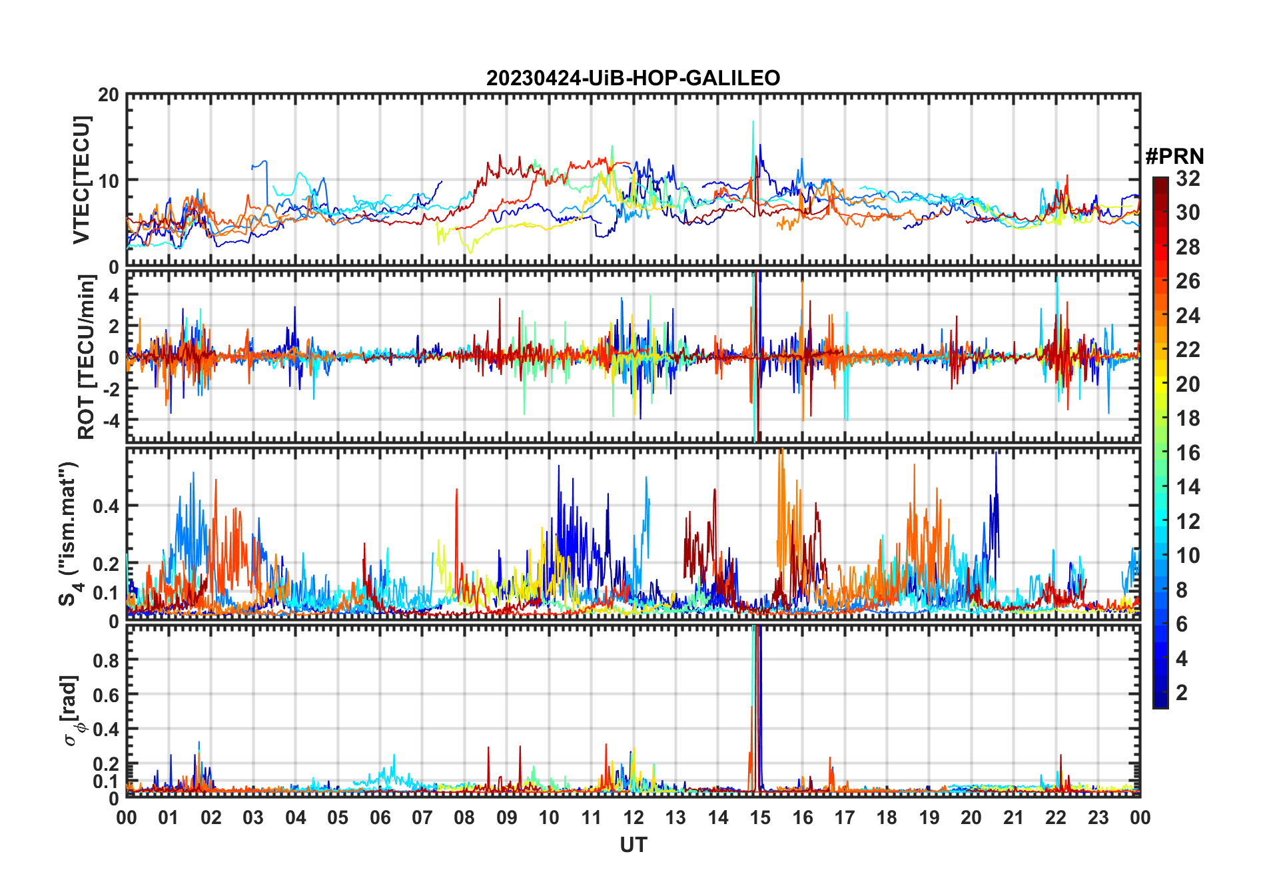Click the 0.4 tick label on S4 axis
This screenshot has width=1267, height=886.
click(x=105, y=506)
